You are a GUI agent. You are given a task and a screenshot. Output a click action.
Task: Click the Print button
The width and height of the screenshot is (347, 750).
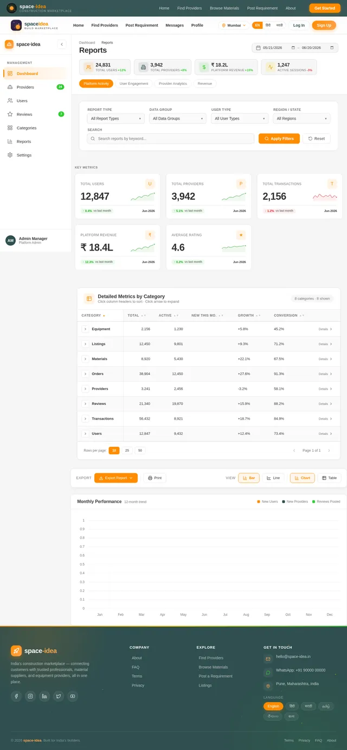point(155,478)
